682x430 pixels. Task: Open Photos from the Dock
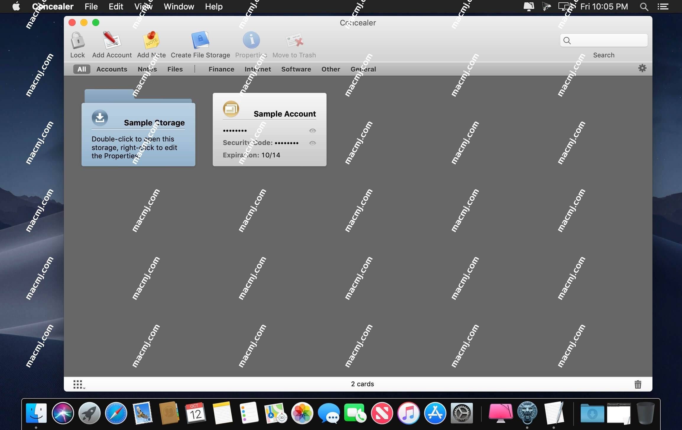tap(302, 413)
